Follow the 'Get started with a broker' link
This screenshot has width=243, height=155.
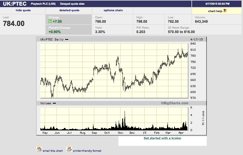(x=162, y=138)
